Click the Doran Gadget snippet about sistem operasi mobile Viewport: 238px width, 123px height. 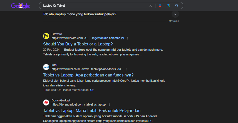click(100, 119)
